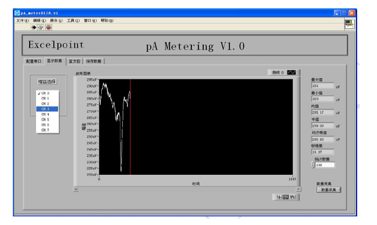Switch to the 保存数据 tab

point(94,61)
